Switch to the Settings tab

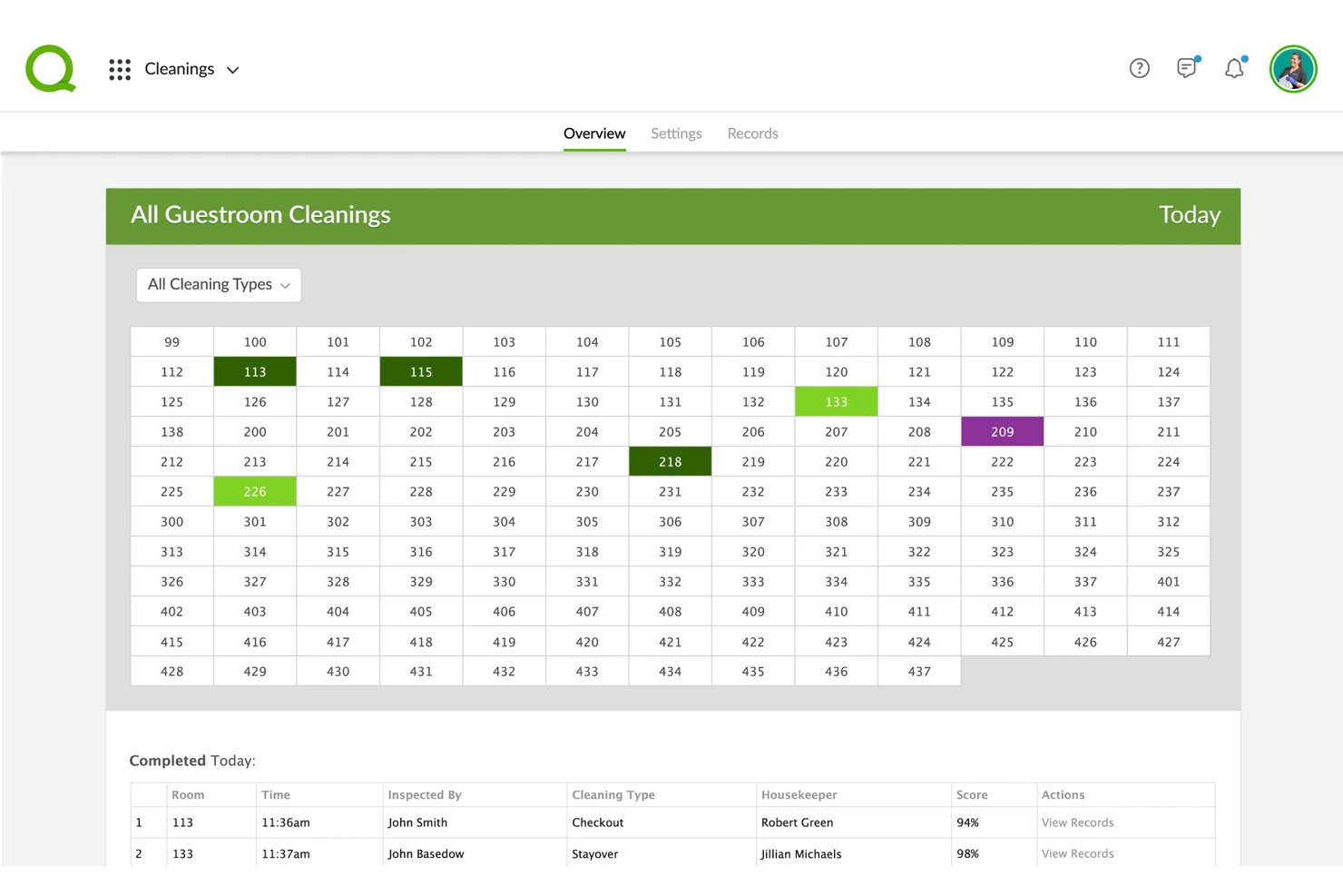[676, 133]
